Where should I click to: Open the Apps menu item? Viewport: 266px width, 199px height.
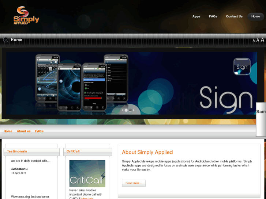[x=196, y=16]
